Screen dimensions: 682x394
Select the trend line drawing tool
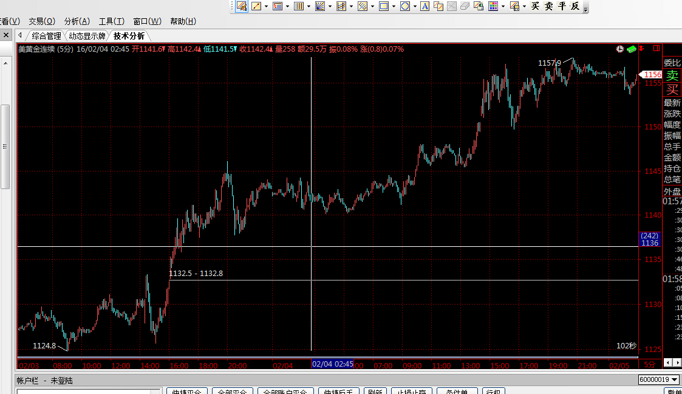tap(256, 7)
